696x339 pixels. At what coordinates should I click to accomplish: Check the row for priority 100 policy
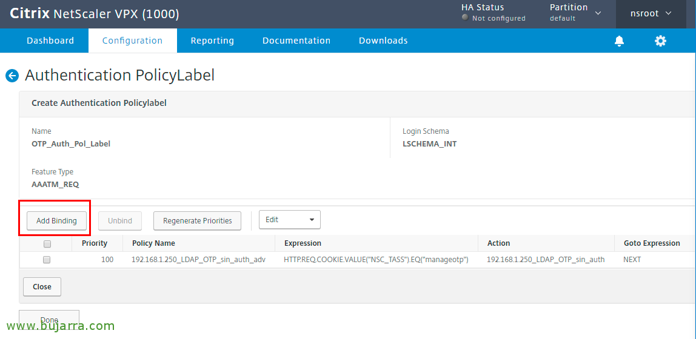[47, 260]
